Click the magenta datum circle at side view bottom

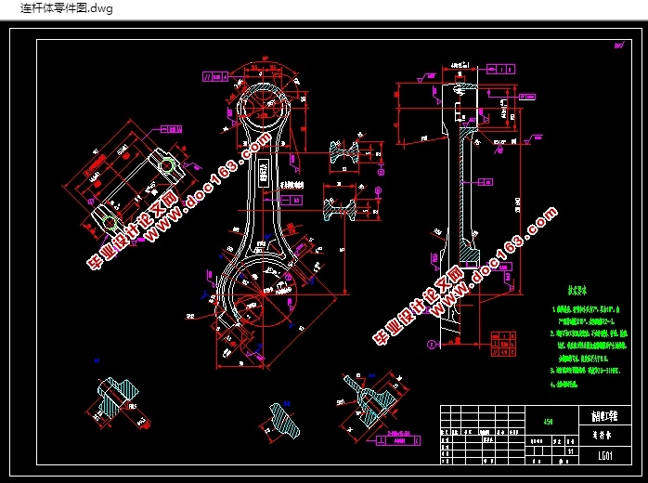click(431, 344)
